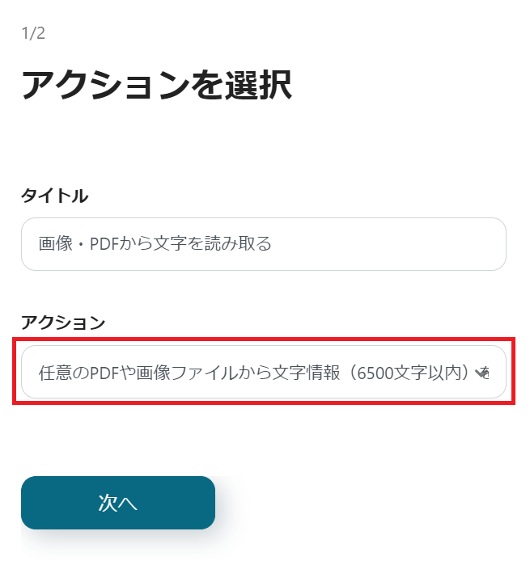Click the タイトル text input field

tap(263, 243)
